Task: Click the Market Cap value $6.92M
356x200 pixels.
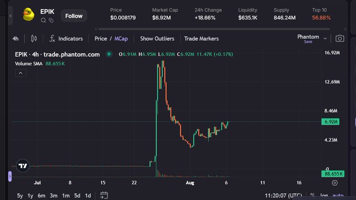Action: pyautogui.click(x=161, y=18)
